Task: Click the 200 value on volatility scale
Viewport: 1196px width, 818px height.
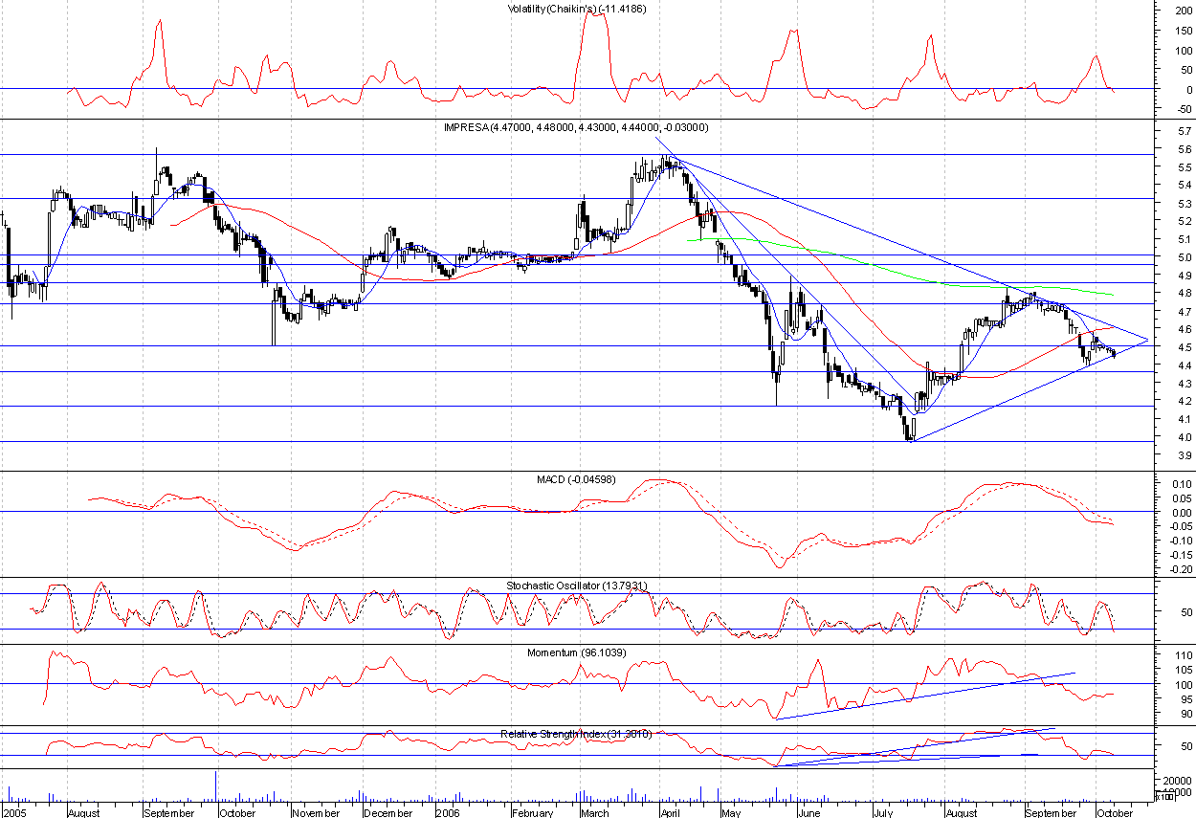Action: pyautogui.click(x=1157, y=11)
